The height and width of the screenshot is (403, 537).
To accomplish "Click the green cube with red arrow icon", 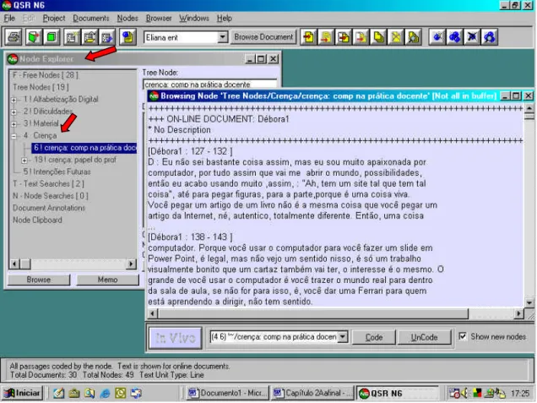I will 34,36.
